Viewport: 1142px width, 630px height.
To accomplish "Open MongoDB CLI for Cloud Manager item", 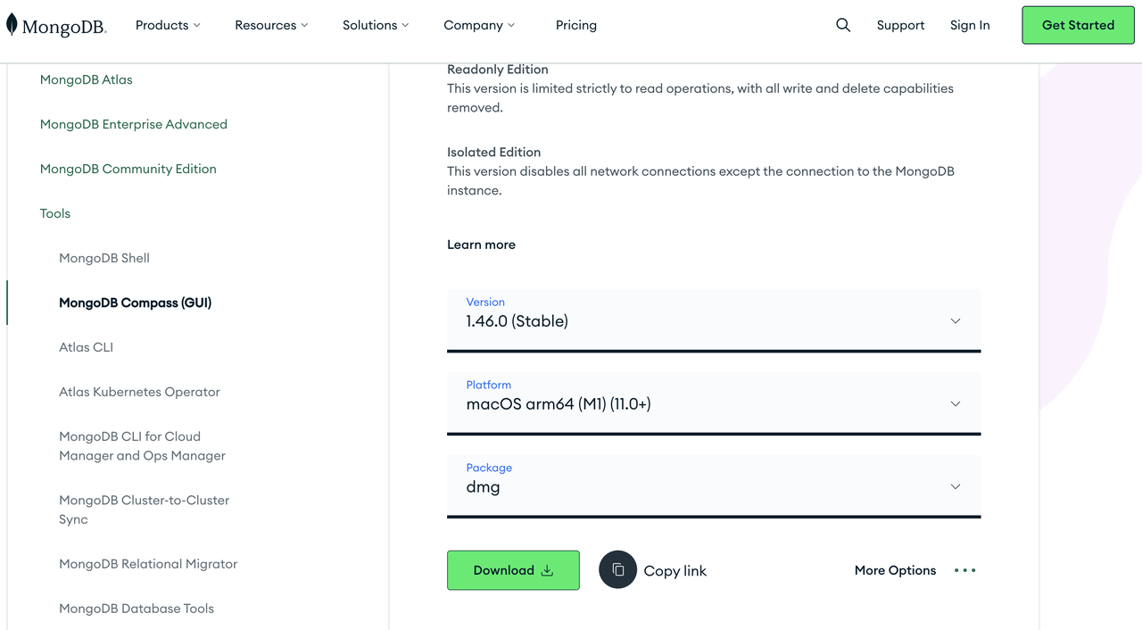I will pos(143,446).
